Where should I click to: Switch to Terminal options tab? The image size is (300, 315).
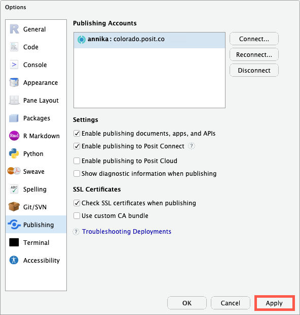point(36,242)
